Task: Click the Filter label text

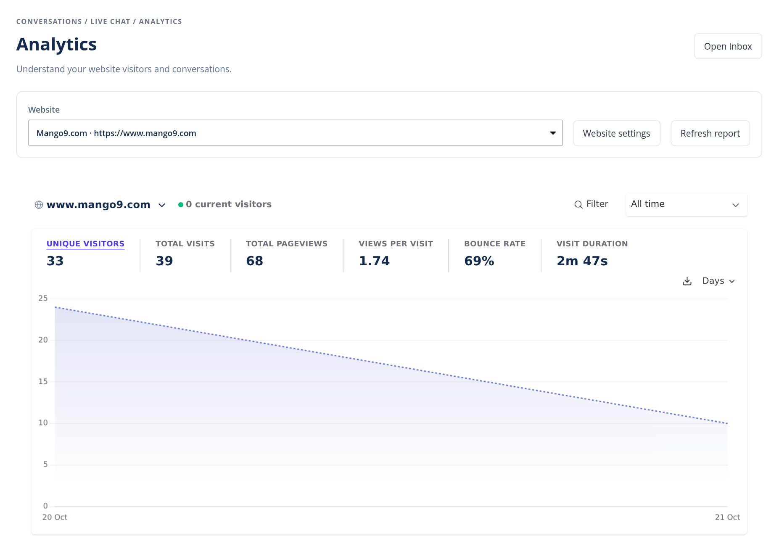Action: [x=597, y=204]
